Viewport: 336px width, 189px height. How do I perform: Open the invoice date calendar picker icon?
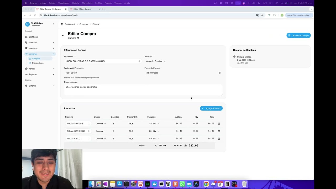(x=219, y=73)
